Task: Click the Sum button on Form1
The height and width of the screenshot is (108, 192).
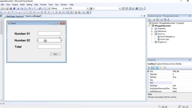Action: pyautogui.click(x=55, y=54)
